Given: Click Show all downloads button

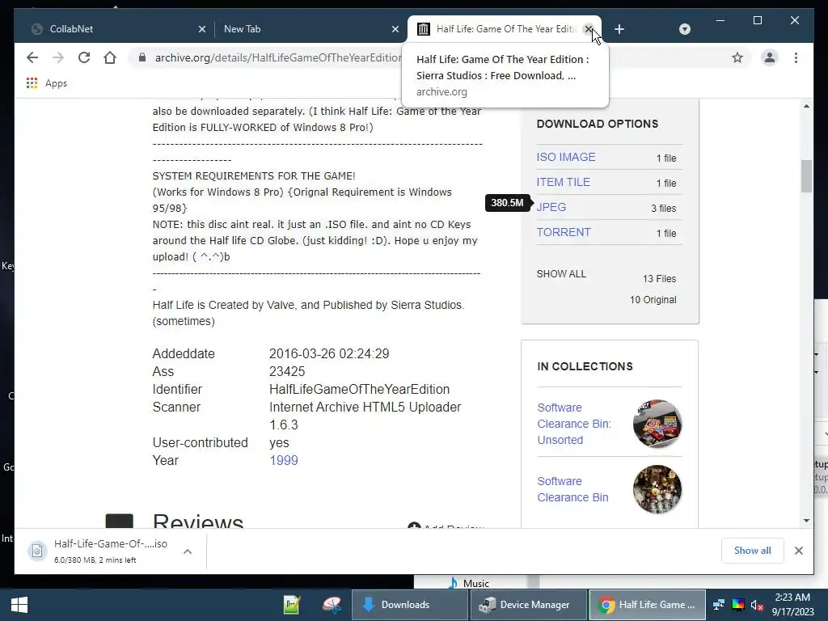Looking at the screenshot, I should pyautogui.click(x=752, y=550).
